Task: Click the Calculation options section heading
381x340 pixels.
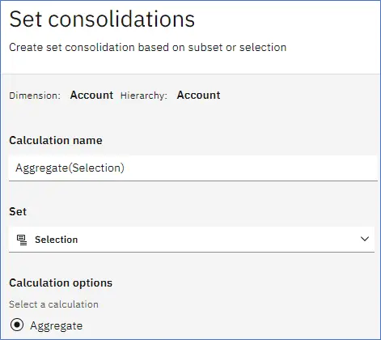Action: pyautogui.click(x=61, y=283)
